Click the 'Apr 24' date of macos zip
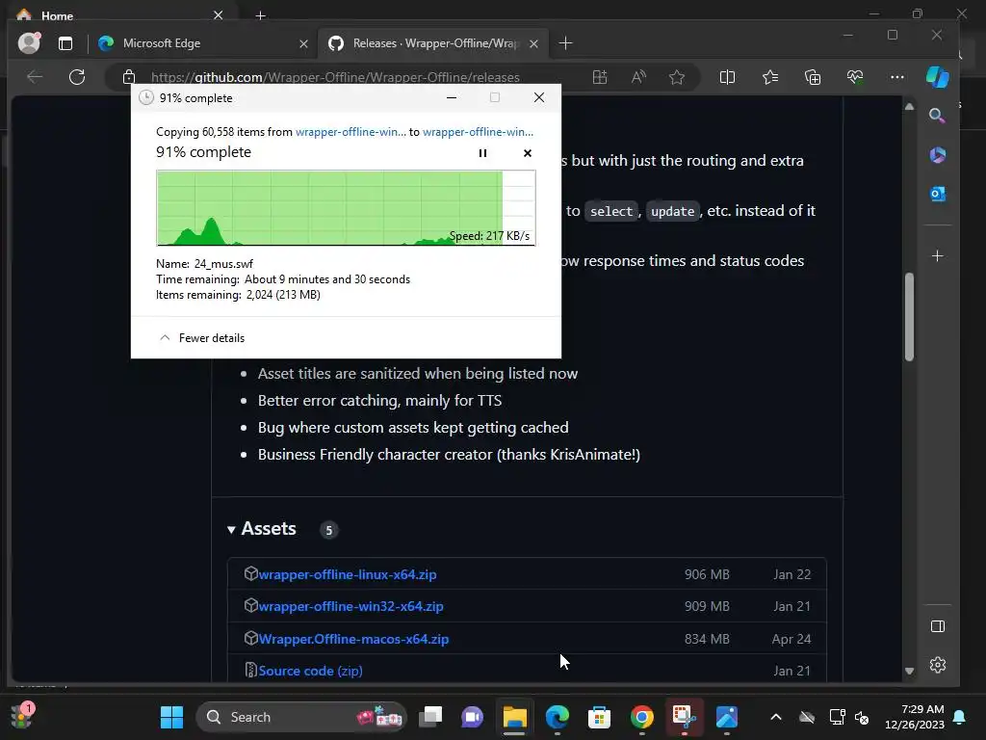This screenshot has width=986, height=740. click(x=791, y=640)
